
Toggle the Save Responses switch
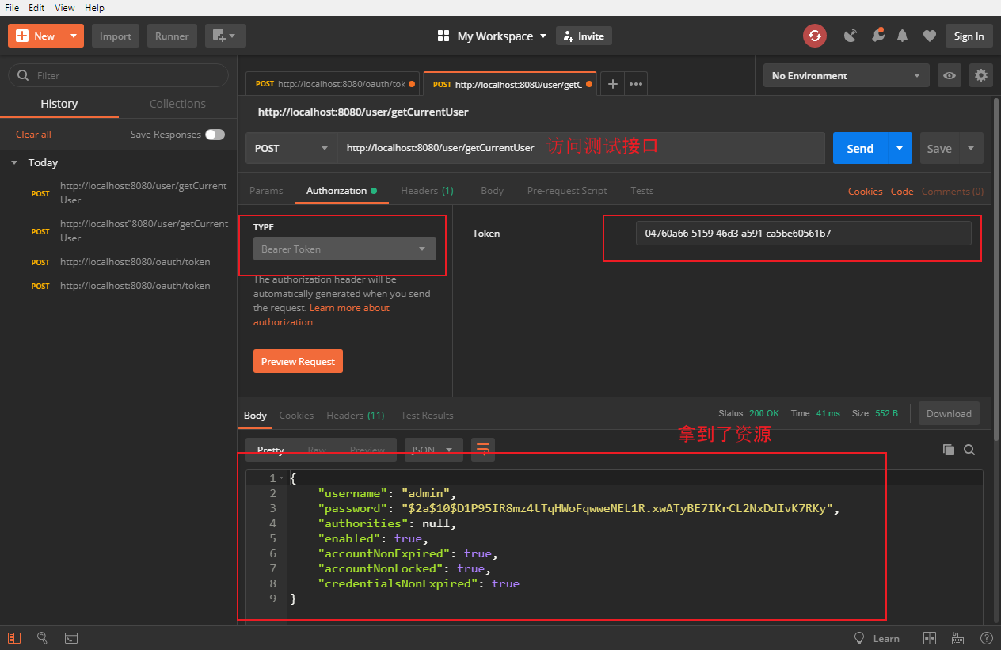(x=215, y=135)
